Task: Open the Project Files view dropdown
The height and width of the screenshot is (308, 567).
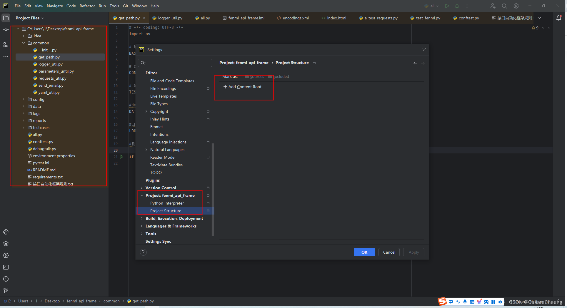Action: [x=30, y=18]
